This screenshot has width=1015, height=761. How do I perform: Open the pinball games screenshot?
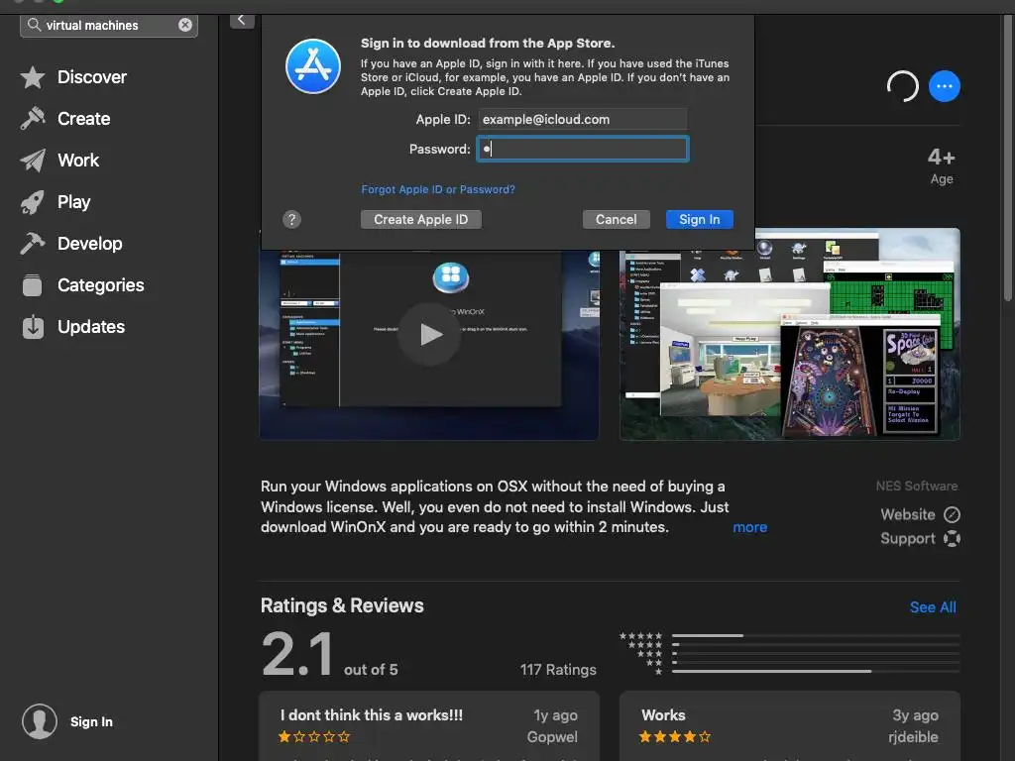coord(790,334)
